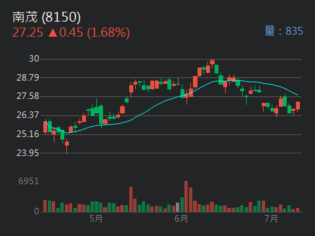The width and height of the screenshot is (315, 236).
Task: Click the 6月 date axis label
Action: tap(181, 218)
